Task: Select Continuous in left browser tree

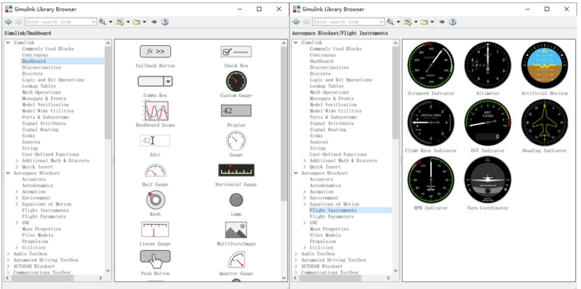Action: 35,55
